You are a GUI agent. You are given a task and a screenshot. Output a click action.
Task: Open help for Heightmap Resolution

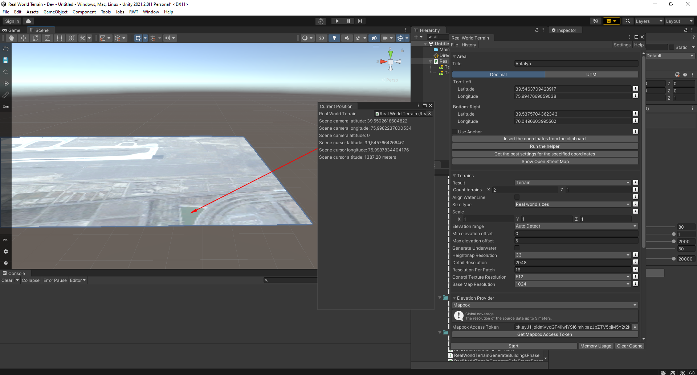(636, 255)
